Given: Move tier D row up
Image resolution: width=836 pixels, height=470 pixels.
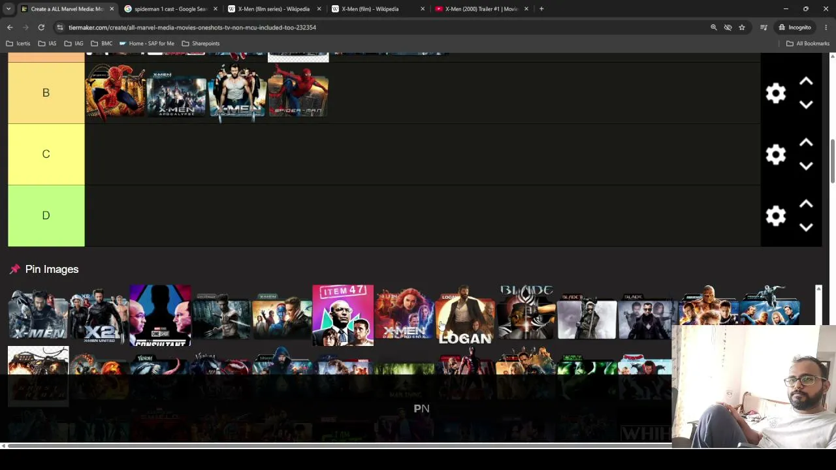Looking at the screenshot, I should pyautogui.click(x=806, y=204).
